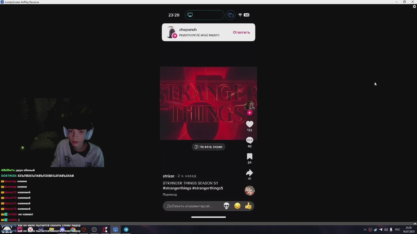This screenshot has height=234, width=417.
Task: Click the up arrow above the taskbar clock
Action: (415, 224)
